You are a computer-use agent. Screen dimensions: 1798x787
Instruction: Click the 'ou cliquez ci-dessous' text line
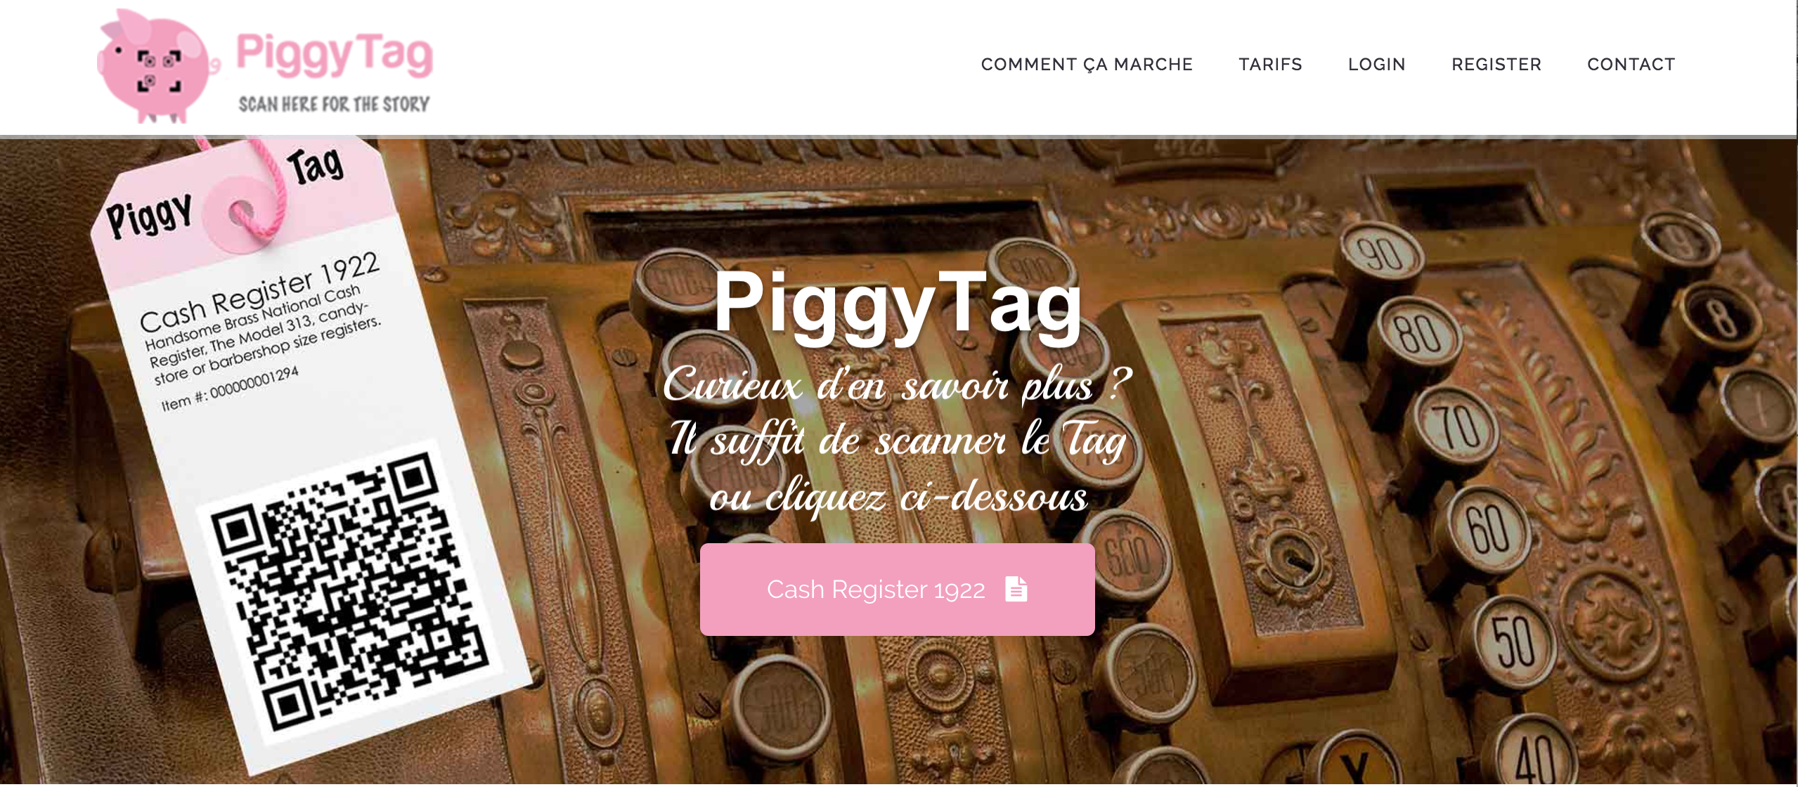[x=898, y=496]
